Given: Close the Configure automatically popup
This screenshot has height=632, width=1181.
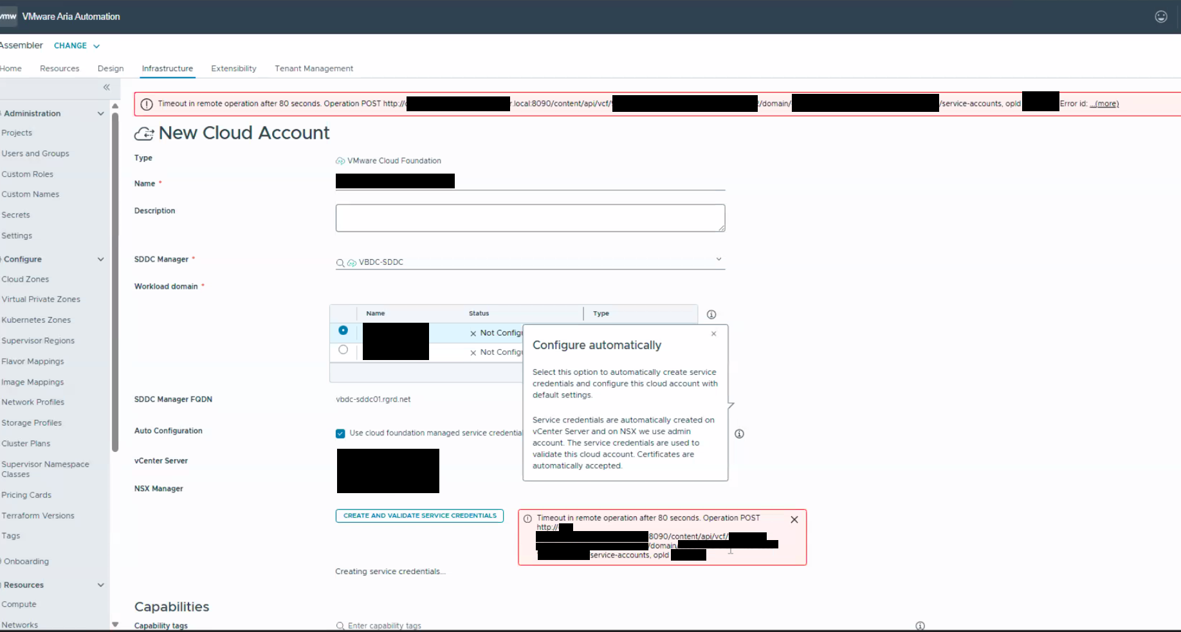Looking at the screenshot, I should (713, 334).
